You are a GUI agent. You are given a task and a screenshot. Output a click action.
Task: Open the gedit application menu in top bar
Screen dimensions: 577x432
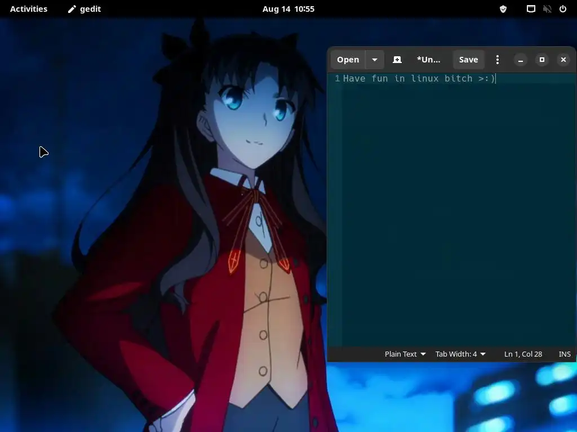click(85, 9)
